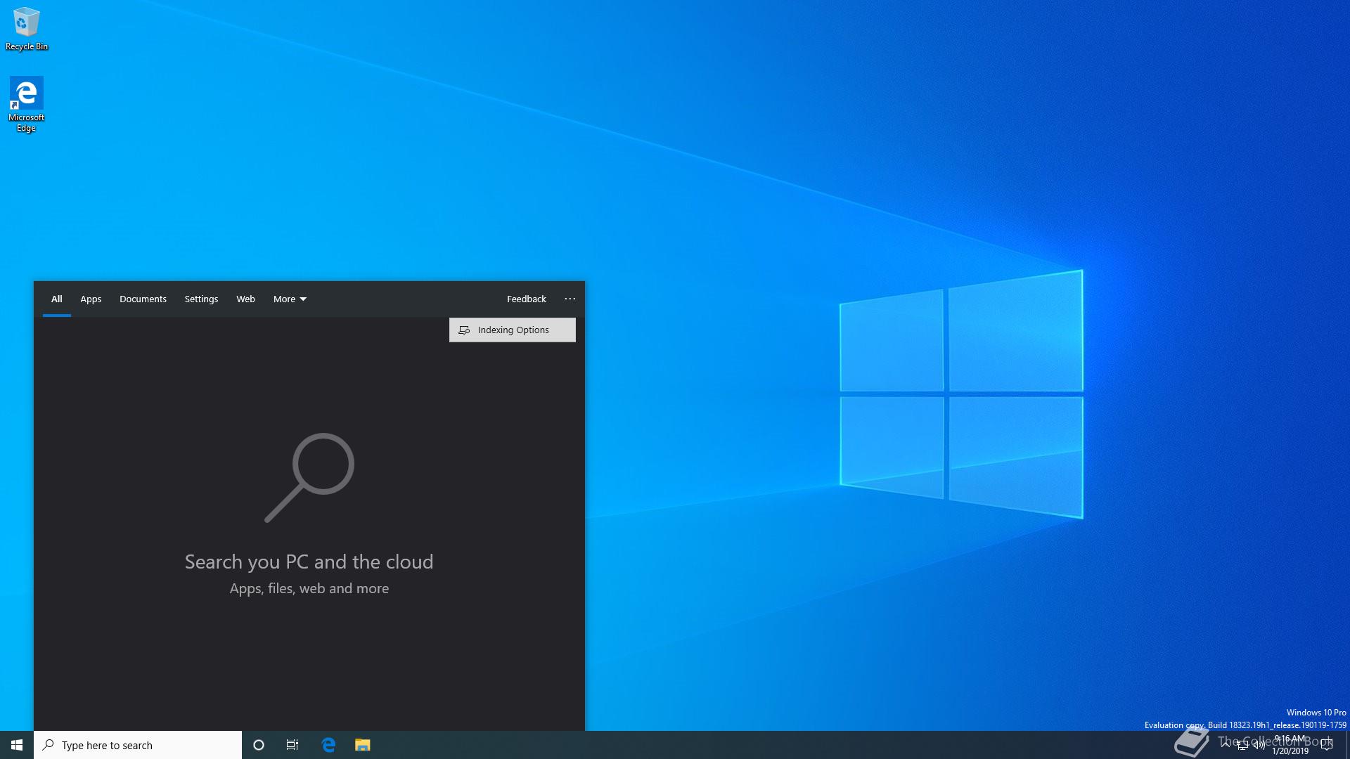This screenshot has width=1350, height=759.
Task: Click the Indexing Options icon
Action: (x=464, y=330)
